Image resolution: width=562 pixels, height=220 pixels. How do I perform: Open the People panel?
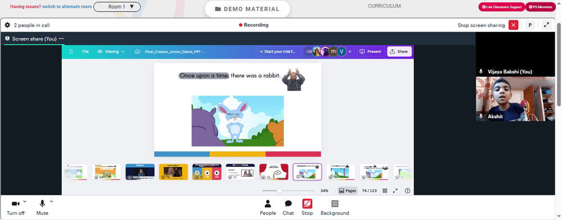tap(268, 208)
